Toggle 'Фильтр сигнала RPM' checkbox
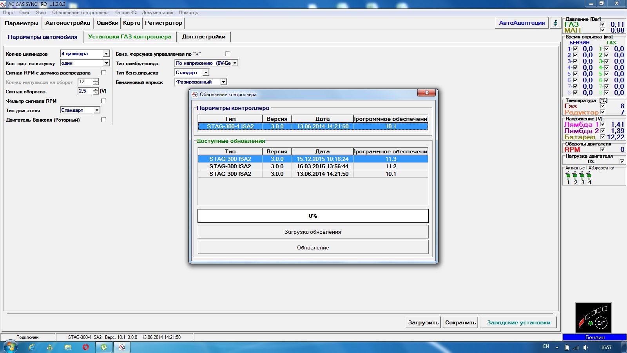Image resolution: width=627 pixels, height=353 pixels. click(x=103, y=101)
